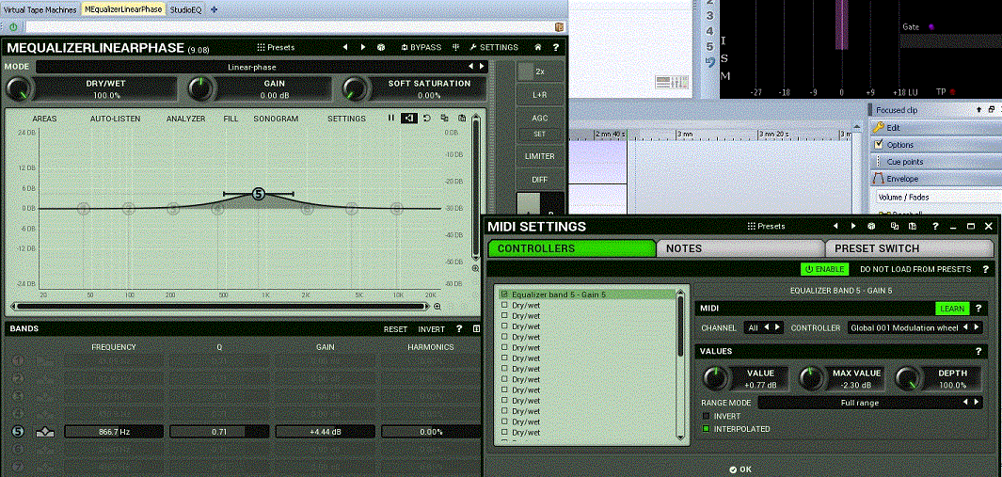Open the Mode Linear-phase dropdown
Screen dimensions: 1002x477
[252, 67]
